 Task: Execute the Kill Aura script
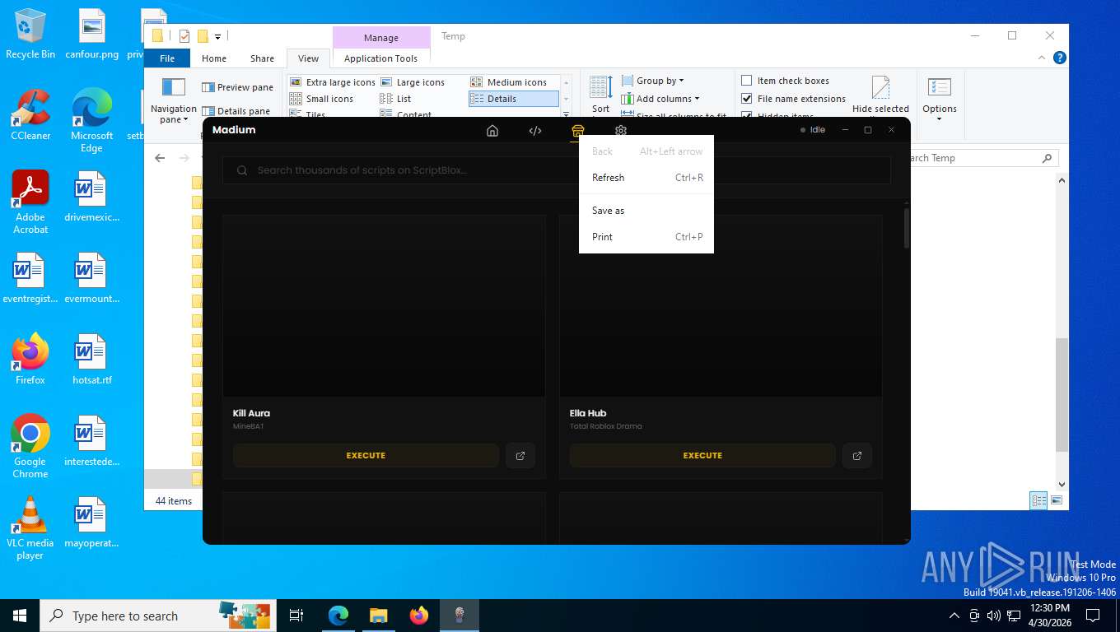click(x=366, y=455)
